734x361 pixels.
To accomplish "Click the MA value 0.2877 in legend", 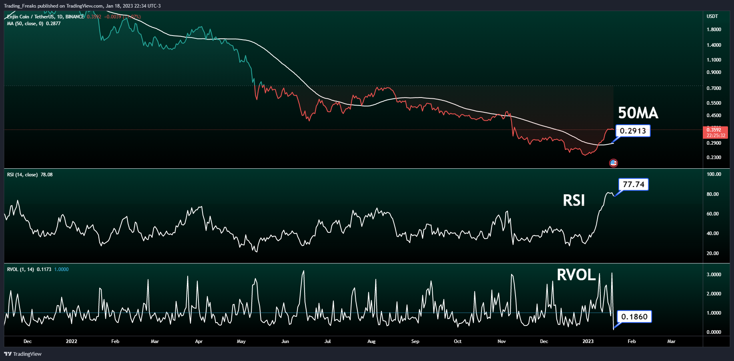I will pyautogui.click(x=53, y=24).
